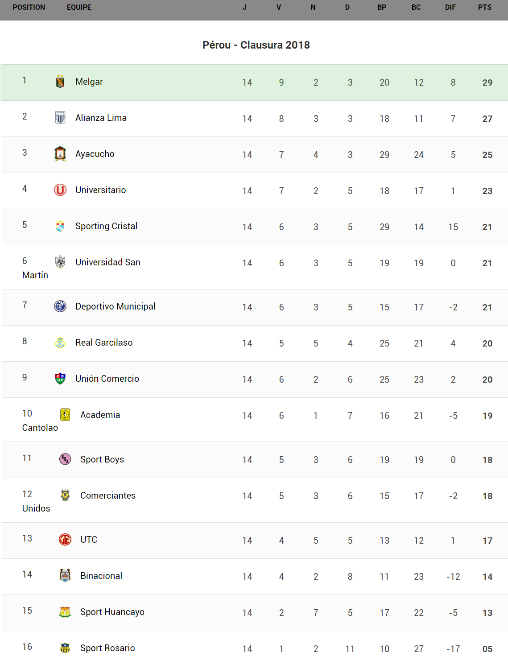508x669 pixels.
Task: Click the UTC red circular logo
Action: pyautogui.click(x=65, y=540)
